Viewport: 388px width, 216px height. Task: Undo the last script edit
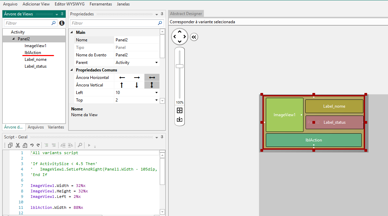[32, 145]
